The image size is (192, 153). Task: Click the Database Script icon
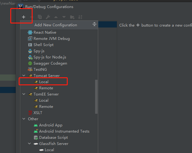click(36, 138)
